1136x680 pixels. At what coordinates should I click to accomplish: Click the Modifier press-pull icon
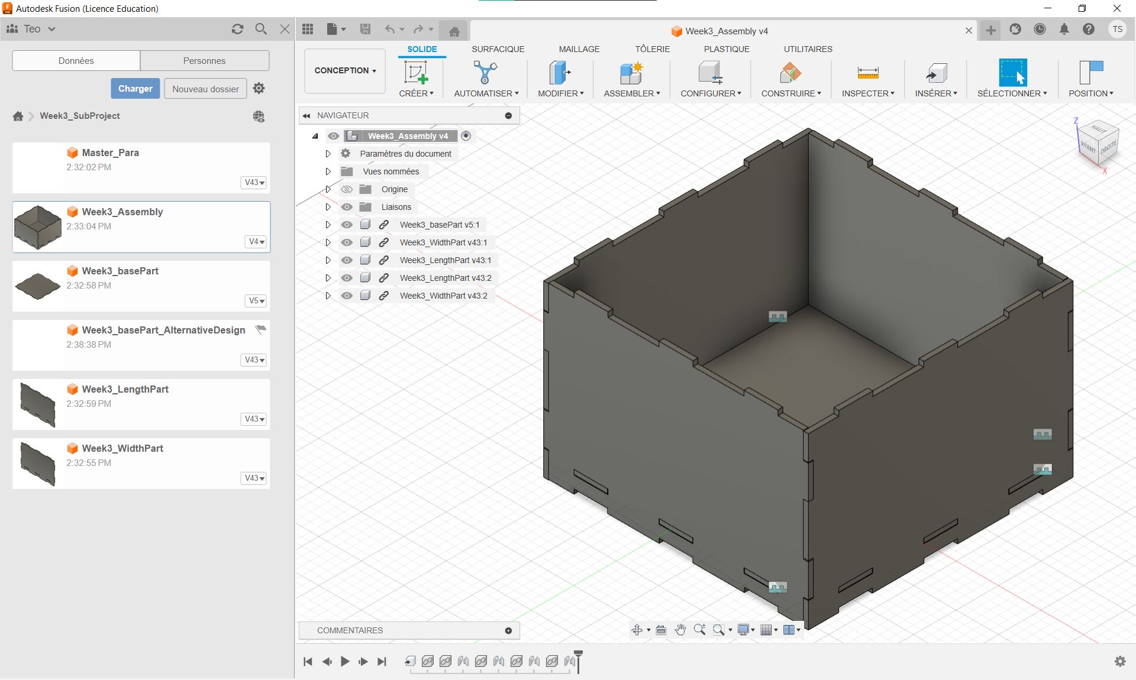point(560,73)
